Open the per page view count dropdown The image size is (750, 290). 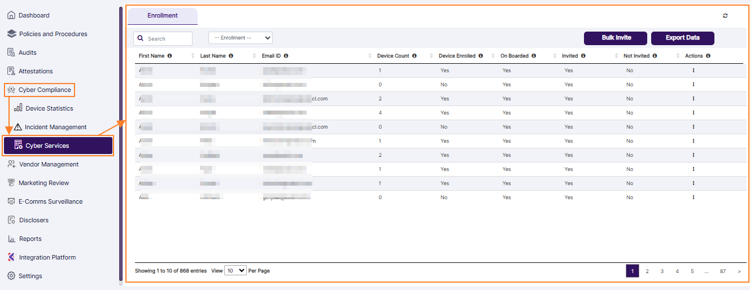pyautogui.click(x=236, y=271)
